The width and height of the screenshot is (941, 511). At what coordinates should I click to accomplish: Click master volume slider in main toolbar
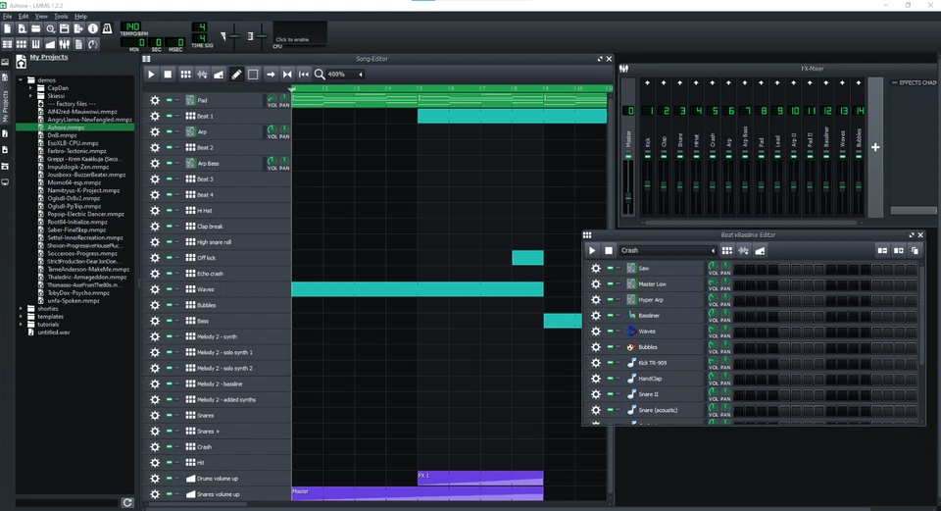[234, 36]
